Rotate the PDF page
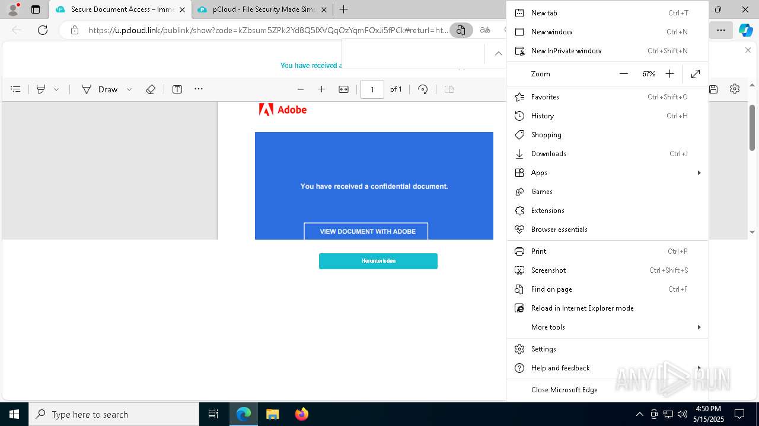Image resolution: width=759 pixels, height=426 pixels. pyautogui.click(x=423, y=89)
